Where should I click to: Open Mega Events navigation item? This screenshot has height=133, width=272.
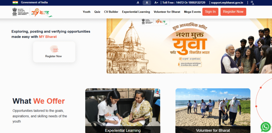click(x=192, y=12)
